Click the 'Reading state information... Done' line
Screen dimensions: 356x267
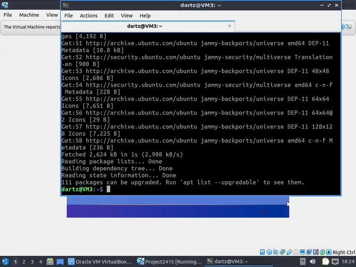click(119, 175)
